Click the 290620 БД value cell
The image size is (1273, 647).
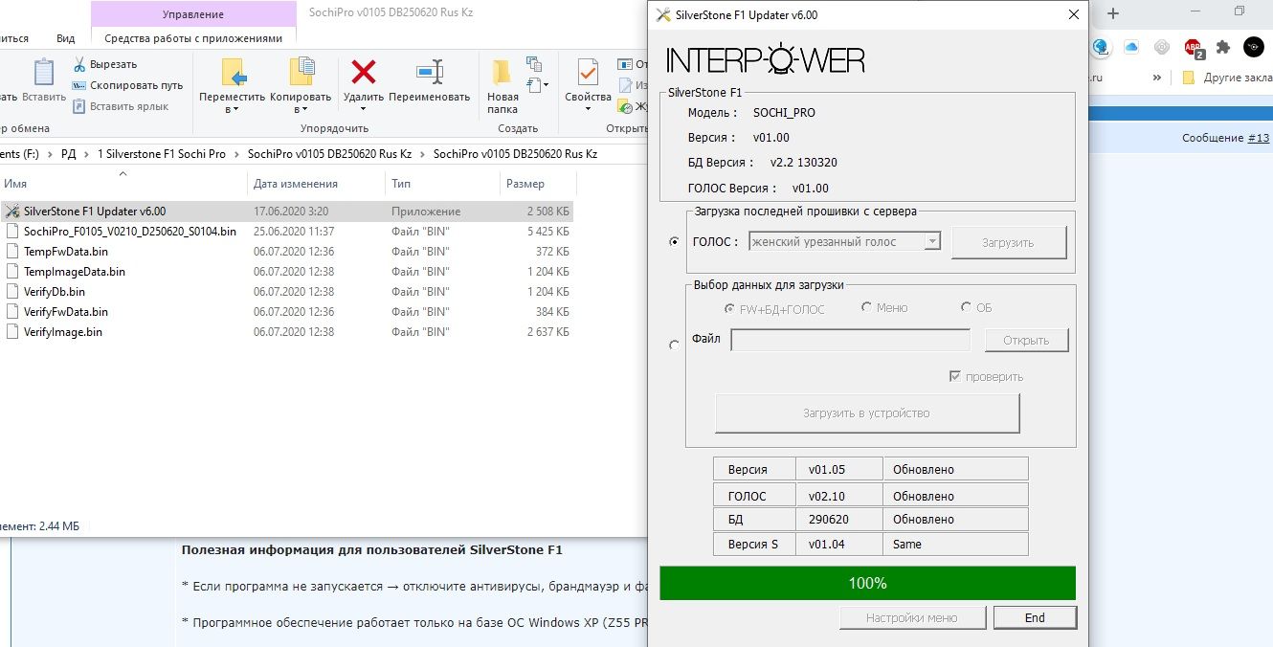click(838, 519)
